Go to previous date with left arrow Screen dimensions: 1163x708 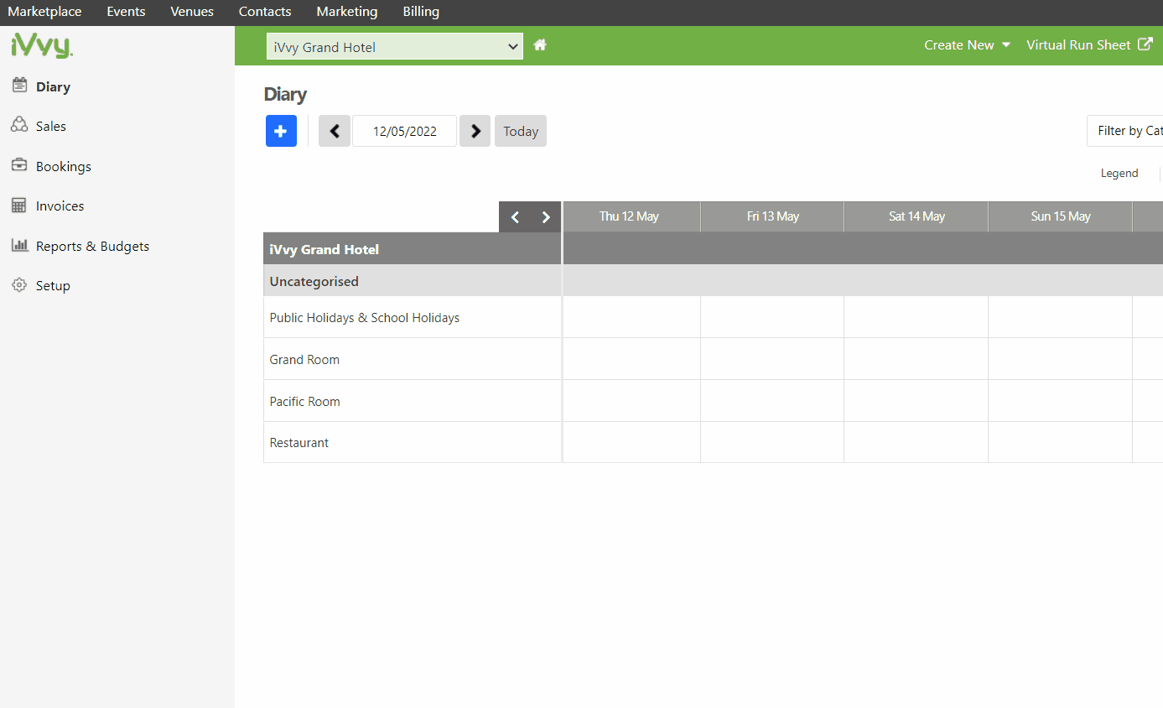tap(335, 131)
